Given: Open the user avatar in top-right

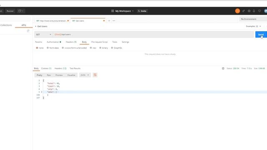Looking at the screenshot, I should 265,11.
